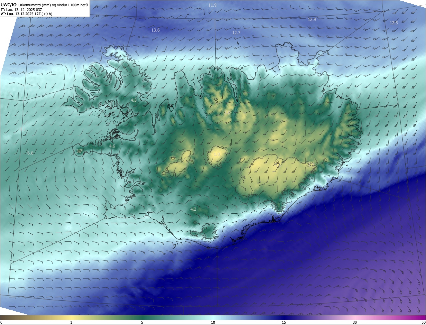Viewport: 426px width, 325px height.
Task: Click the 10 tick on the color scale
Action: pyautogui.click(x=213, y=322)
